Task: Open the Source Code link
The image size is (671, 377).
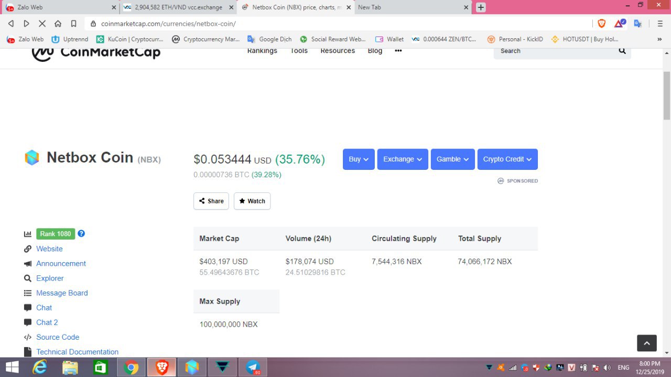Action: (x=58, y=337)
